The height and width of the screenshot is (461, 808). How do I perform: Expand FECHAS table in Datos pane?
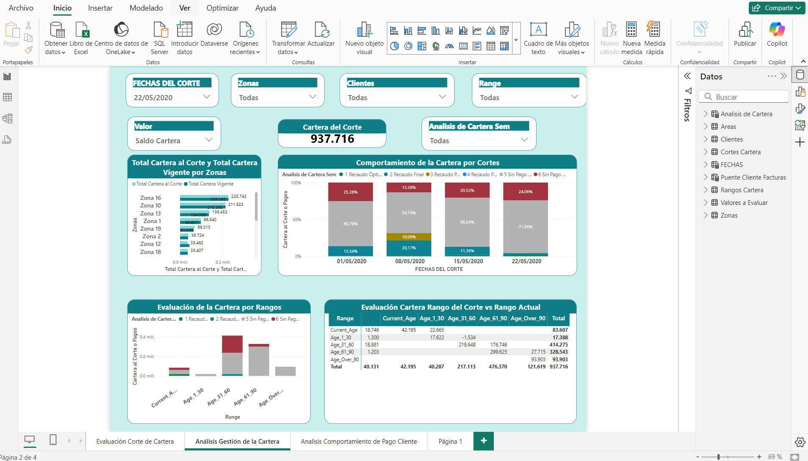(x=705, y=164)
